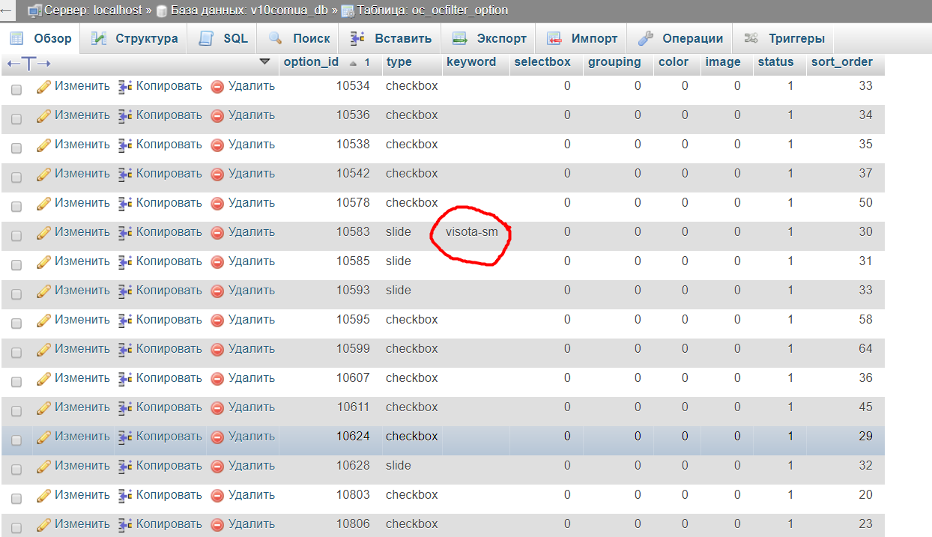Image resolution: width=932 pixels, height=537 pixels.
Task: Click the slide type cell in row 10628
Action: [399, 466]
